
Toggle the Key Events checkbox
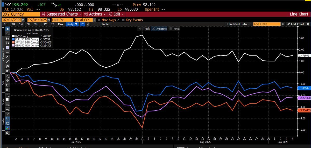click(x=123, y=20)
